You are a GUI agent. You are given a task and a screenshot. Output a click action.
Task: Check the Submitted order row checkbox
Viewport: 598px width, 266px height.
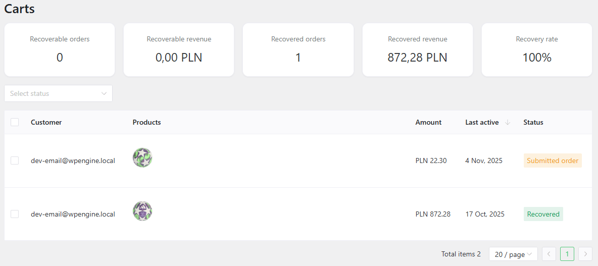15,161
